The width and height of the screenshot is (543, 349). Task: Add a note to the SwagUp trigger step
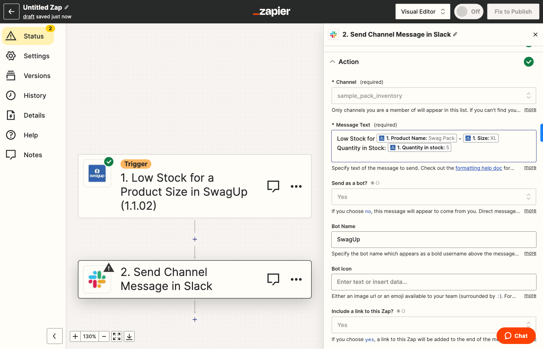click(273, 186)
